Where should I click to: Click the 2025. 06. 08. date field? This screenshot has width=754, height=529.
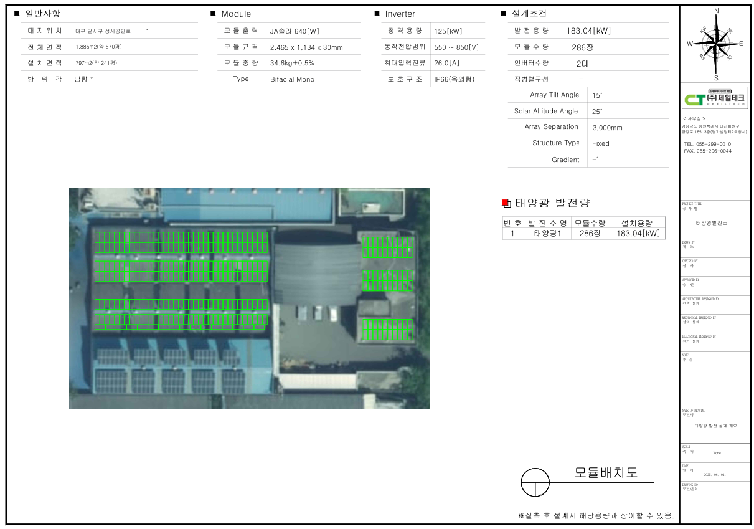(714, 475)
